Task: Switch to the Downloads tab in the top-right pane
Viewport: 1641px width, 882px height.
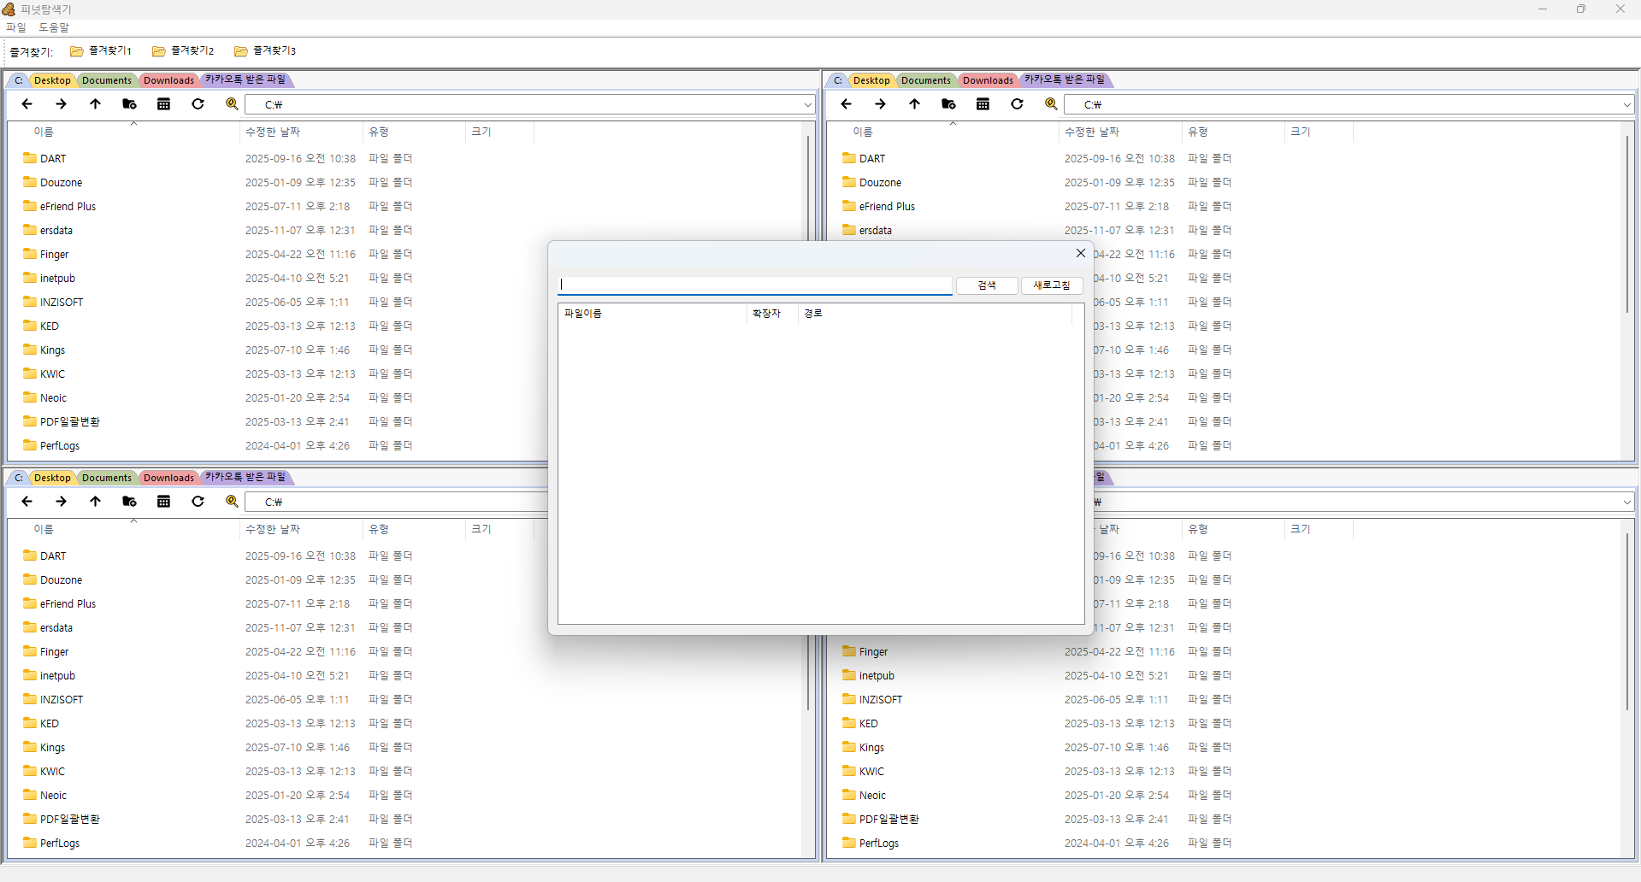Action: pyautogui.click(x=987, y=80)
